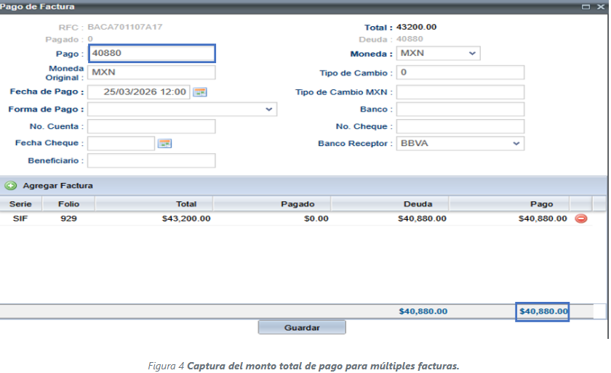
Task: Expand the Moneda dropdown
Action: [x=472, y=54]
